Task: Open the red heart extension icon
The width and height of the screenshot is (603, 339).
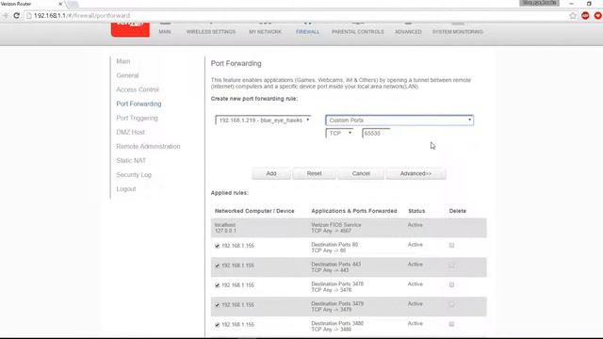Action: click(x=598, y=16)
